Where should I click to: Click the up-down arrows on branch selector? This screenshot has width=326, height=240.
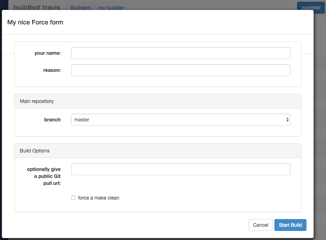(287, 120)
